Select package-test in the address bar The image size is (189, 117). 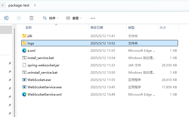click(x=19, y=5)
